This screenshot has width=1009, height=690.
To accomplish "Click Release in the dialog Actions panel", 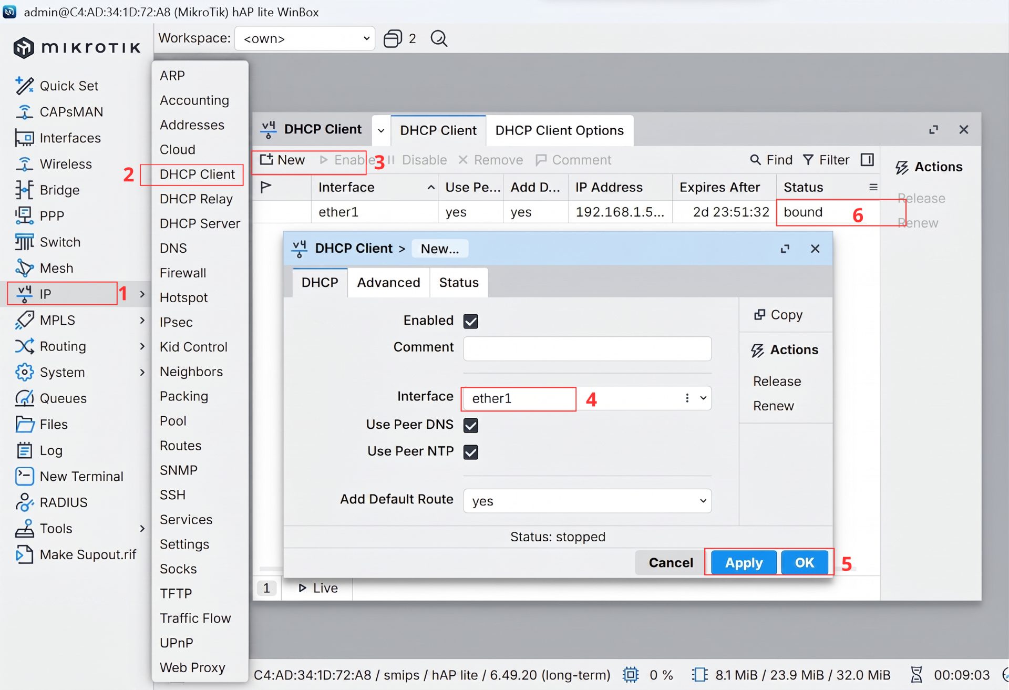I will pos(777,381).
